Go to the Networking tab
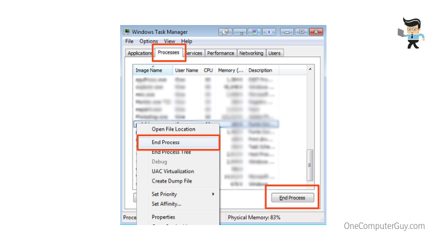The height and width of the screenshot is (250, 445). click(251, 53)
